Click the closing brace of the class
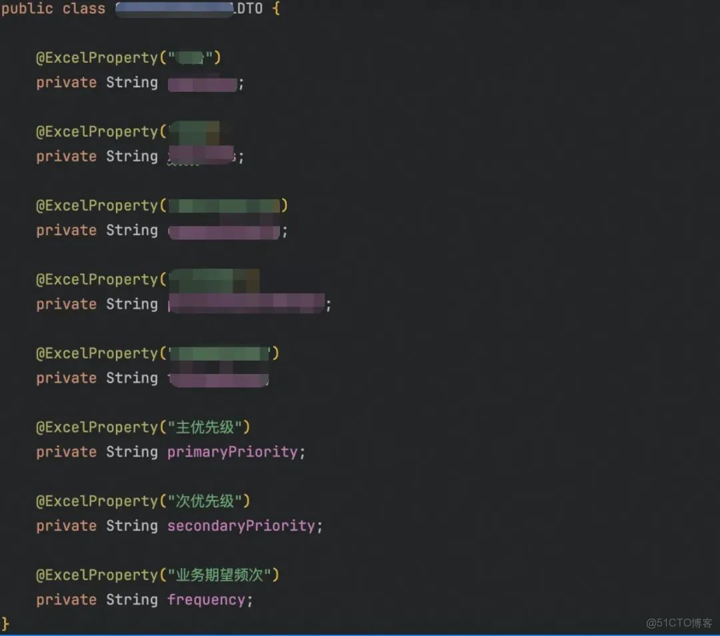 point(5,624)
